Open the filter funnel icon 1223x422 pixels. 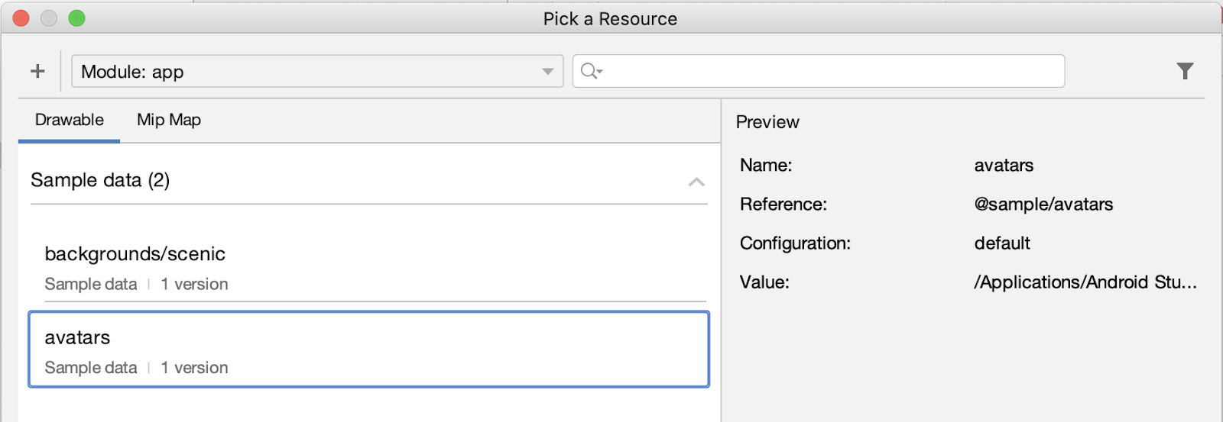[x=1185, y=71]
